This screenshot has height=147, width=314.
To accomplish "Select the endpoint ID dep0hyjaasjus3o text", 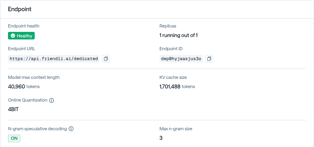I will pos(181,59).
